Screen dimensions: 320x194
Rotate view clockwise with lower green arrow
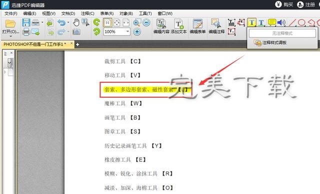(96, 31)
